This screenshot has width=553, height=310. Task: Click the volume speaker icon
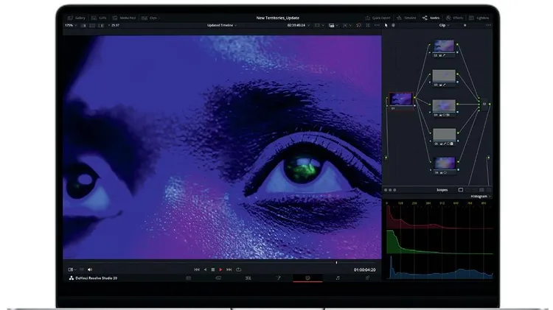(x=90, y=270)
